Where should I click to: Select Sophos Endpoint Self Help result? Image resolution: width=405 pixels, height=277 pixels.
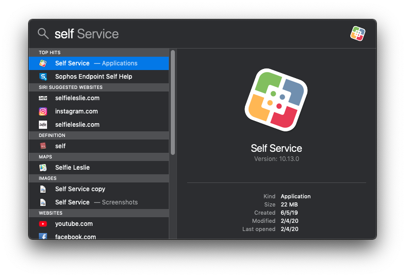[94, 77]
